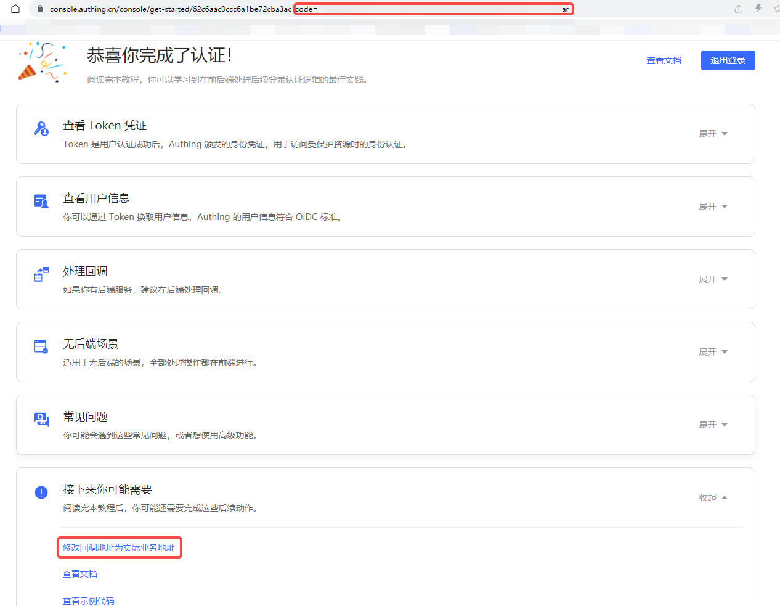
Task: Click the blue exclamation info icon
Action: 41,493
